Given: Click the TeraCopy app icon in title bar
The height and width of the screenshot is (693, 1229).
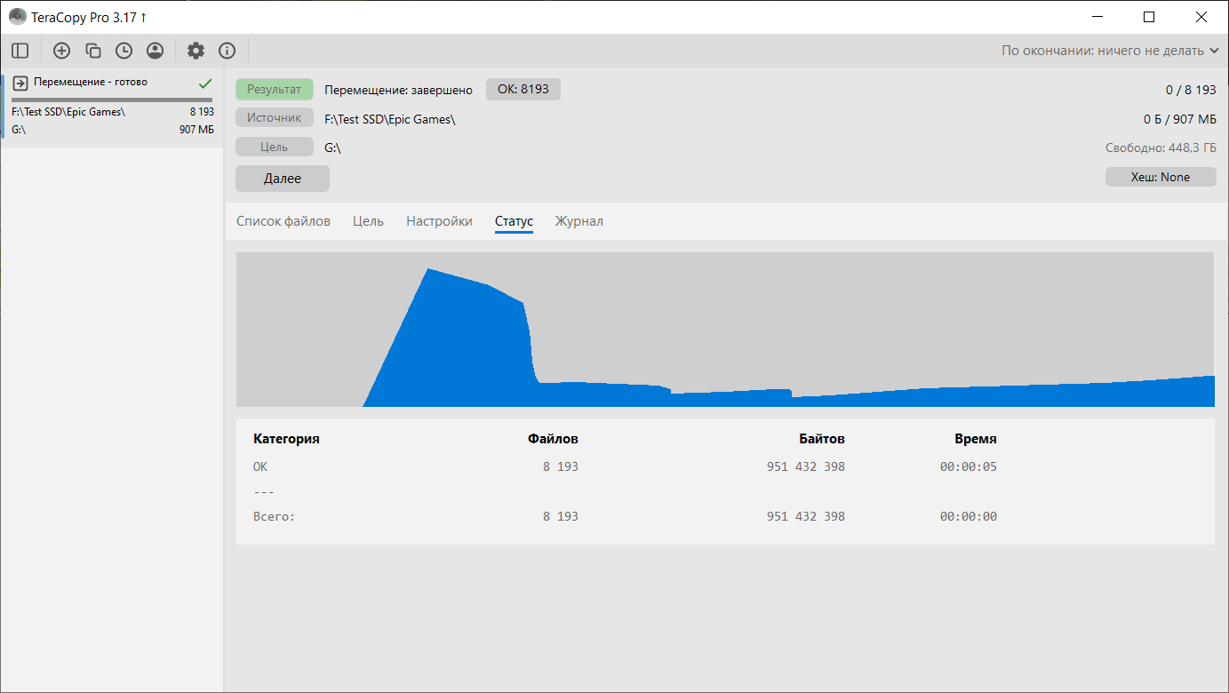Looking at the screenshot, I should pos(17,17).
